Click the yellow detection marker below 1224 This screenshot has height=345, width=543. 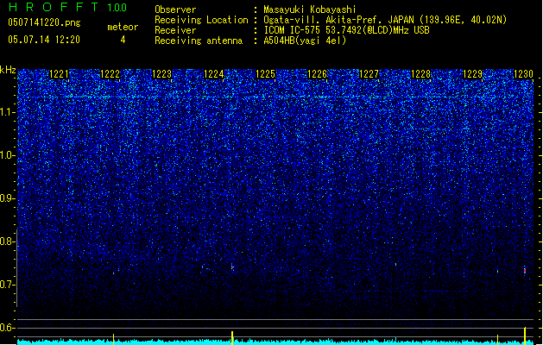point(232,338)
